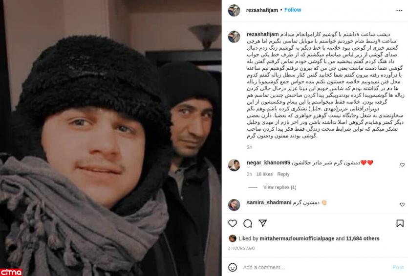Viewport: 408px width, 276px height.
Task: Expand View replies (1) under comment
Action: click(279, 187)
